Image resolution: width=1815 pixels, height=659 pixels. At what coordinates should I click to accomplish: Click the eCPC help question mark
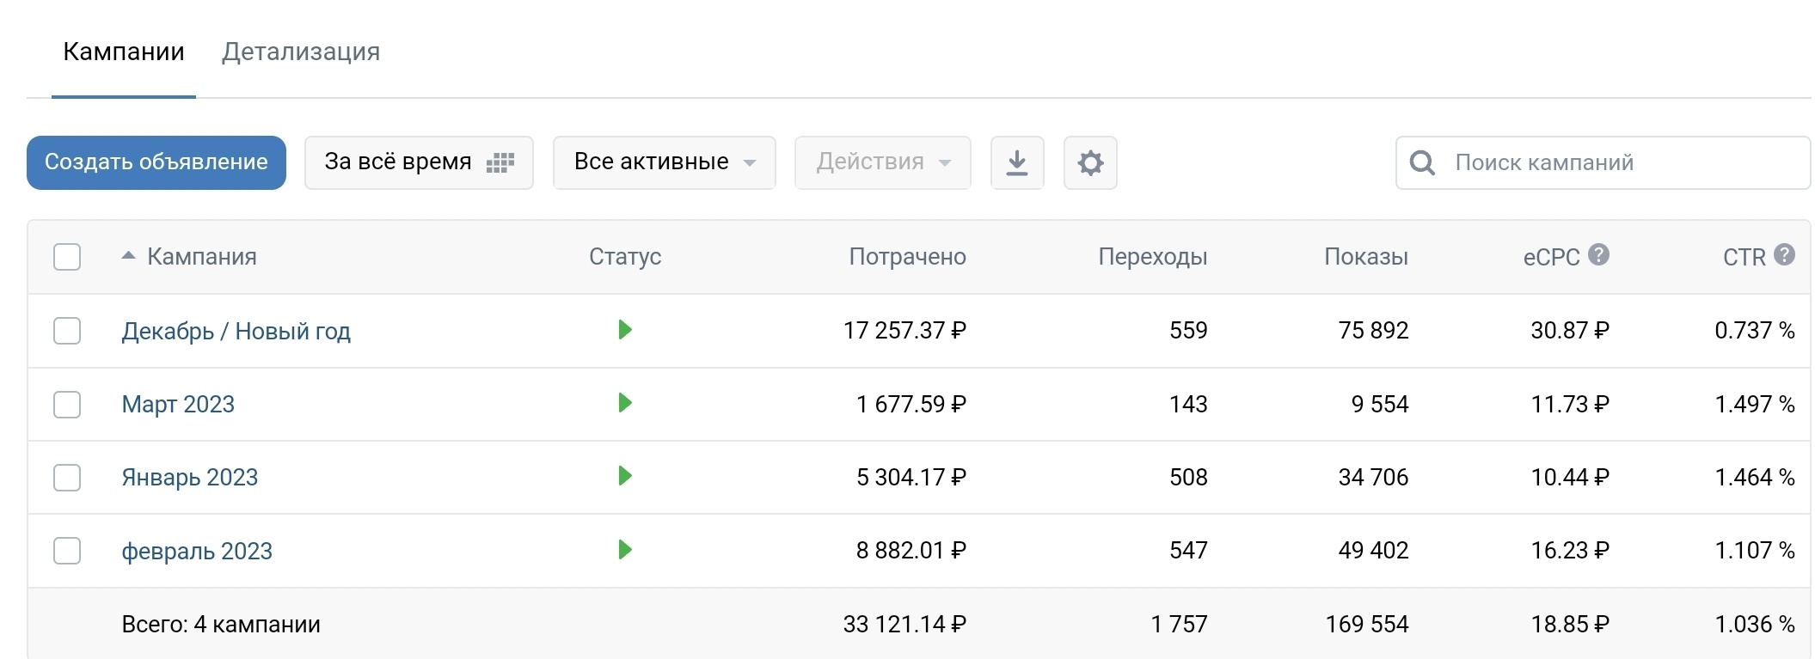coord(1598,255)
